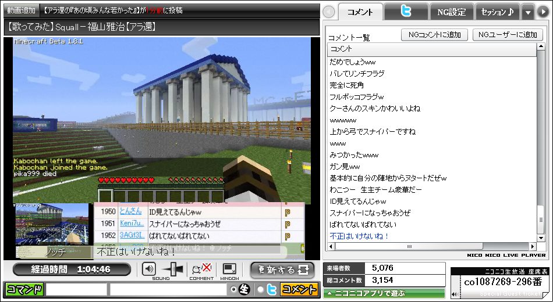Image resolution: width=553 pixels, height=302 pixels.
Task: Click the comment list vertical scrollbar thumb
Action: pyautogui.click(x=541, y=220)
